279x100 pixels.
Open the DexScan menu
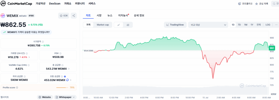coord(54,4)
